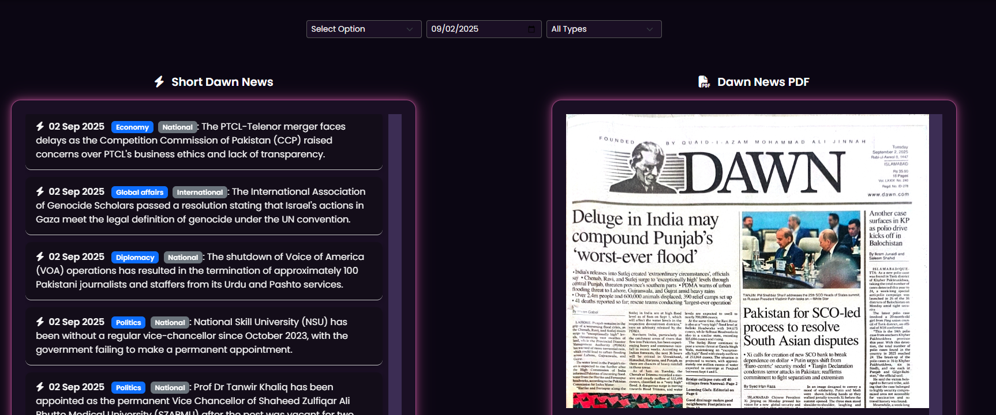Click the National badge on PTCL-Telenor news
The width and height of the screenshot is (996, 415).
pyautogui.click(x=177, y=127)
